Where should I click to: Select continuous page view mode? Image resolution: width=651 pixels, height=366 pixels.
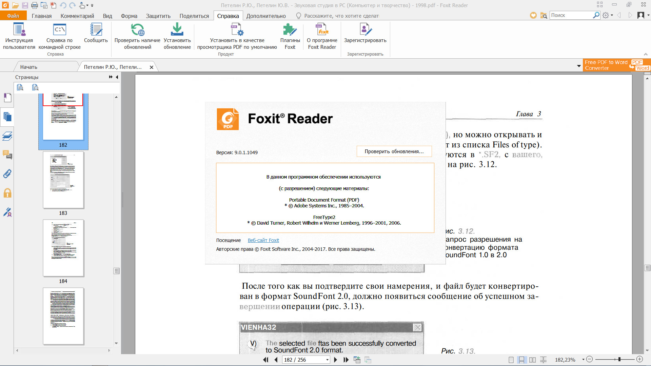(x=522, y=360)
